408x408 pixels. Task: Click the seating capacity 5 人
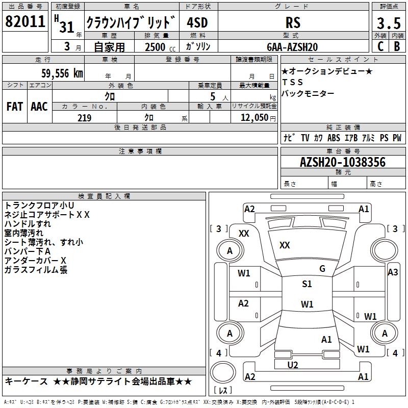point(219,97)
